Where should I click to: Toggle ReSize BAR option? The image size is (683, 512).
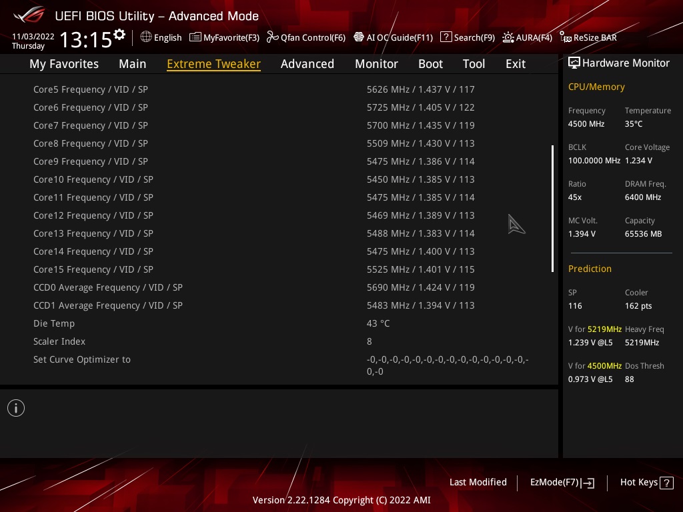(x=595, y=37)
